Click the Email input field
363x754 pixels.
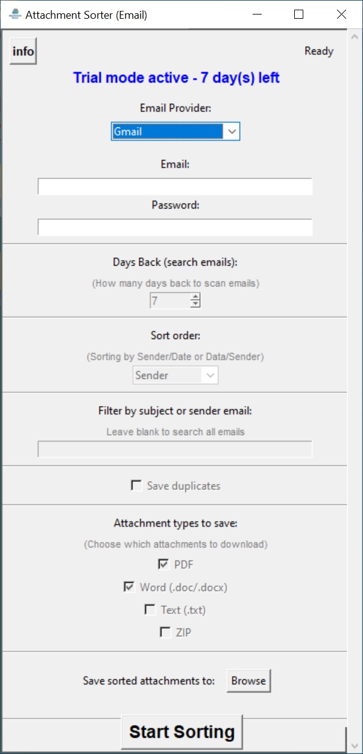click(175, 187)
